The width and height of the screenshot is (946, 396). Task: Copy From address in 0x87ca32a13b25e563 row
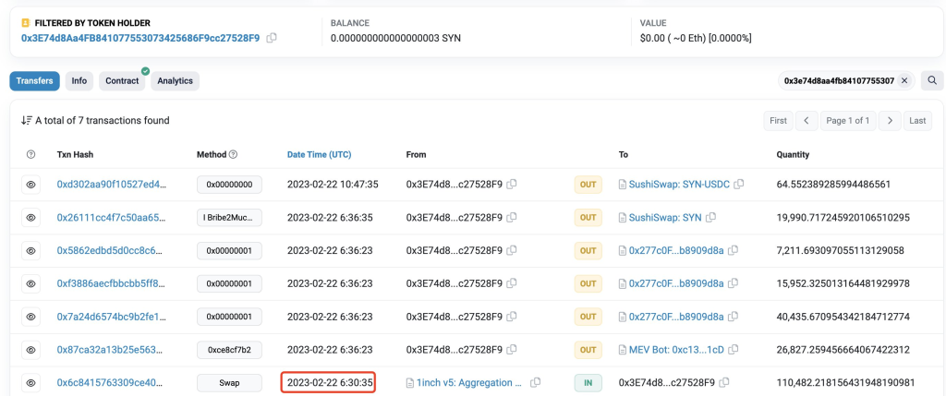point(512,350)
